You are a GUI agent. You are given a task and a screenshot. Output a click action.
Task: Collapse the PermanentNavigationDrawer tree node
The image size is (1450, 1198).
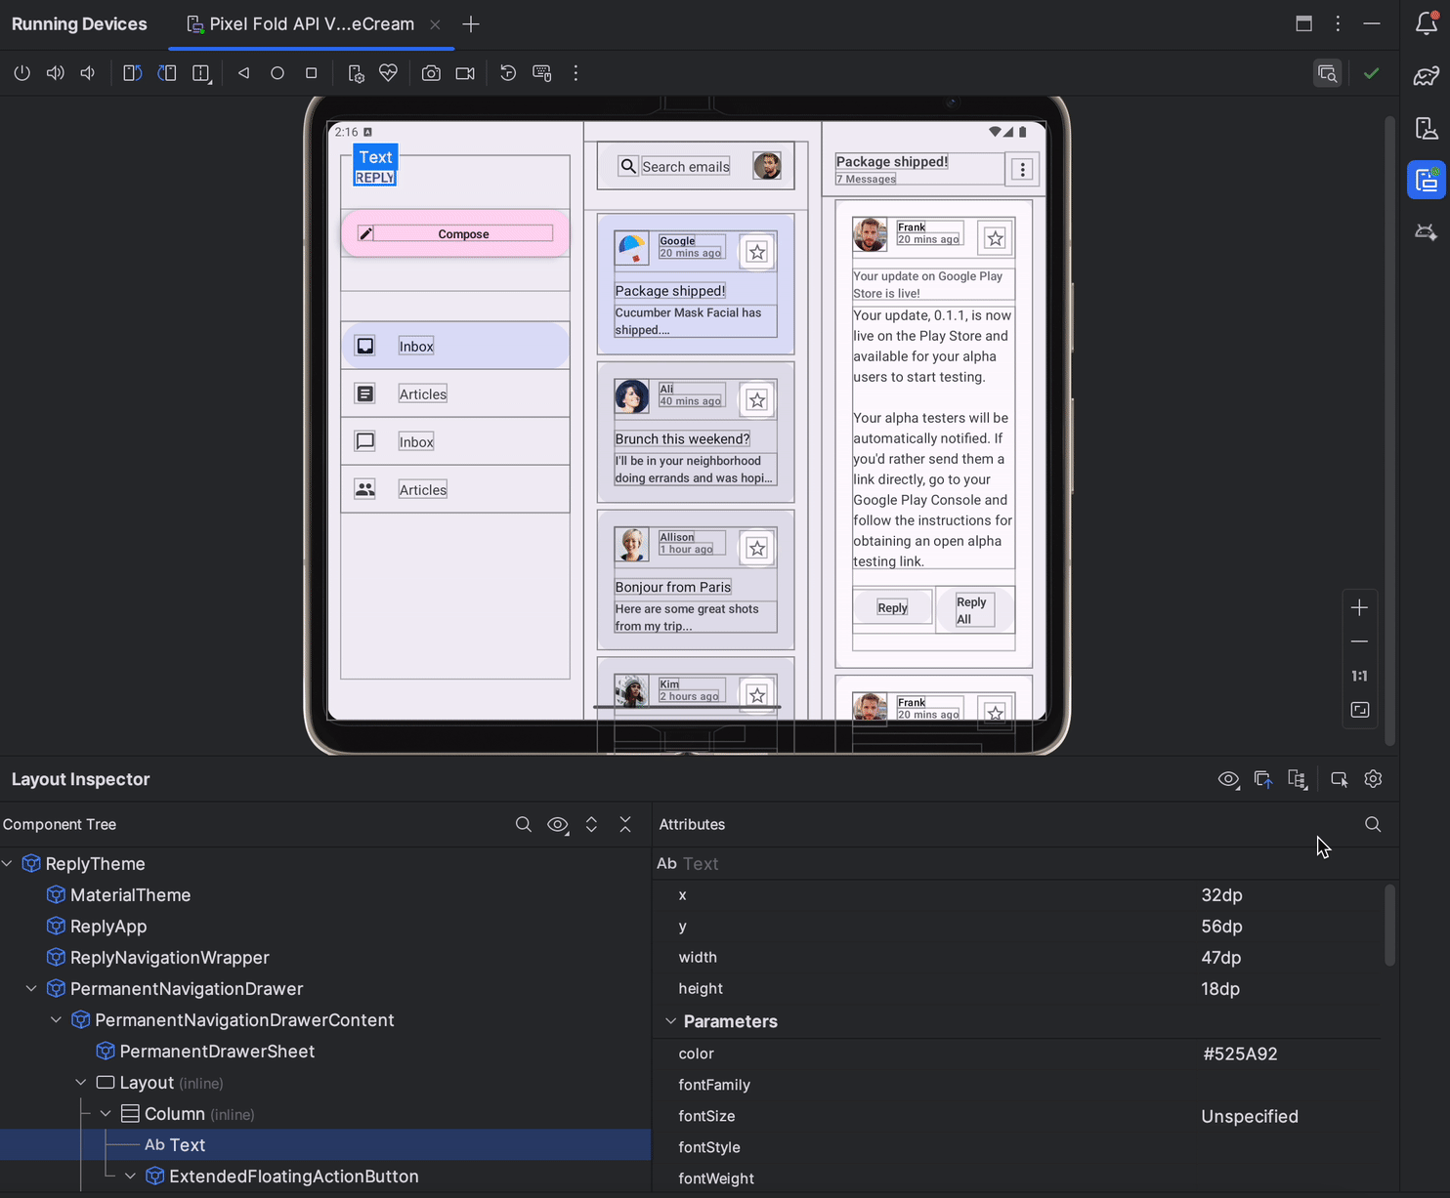pos(30,988)
